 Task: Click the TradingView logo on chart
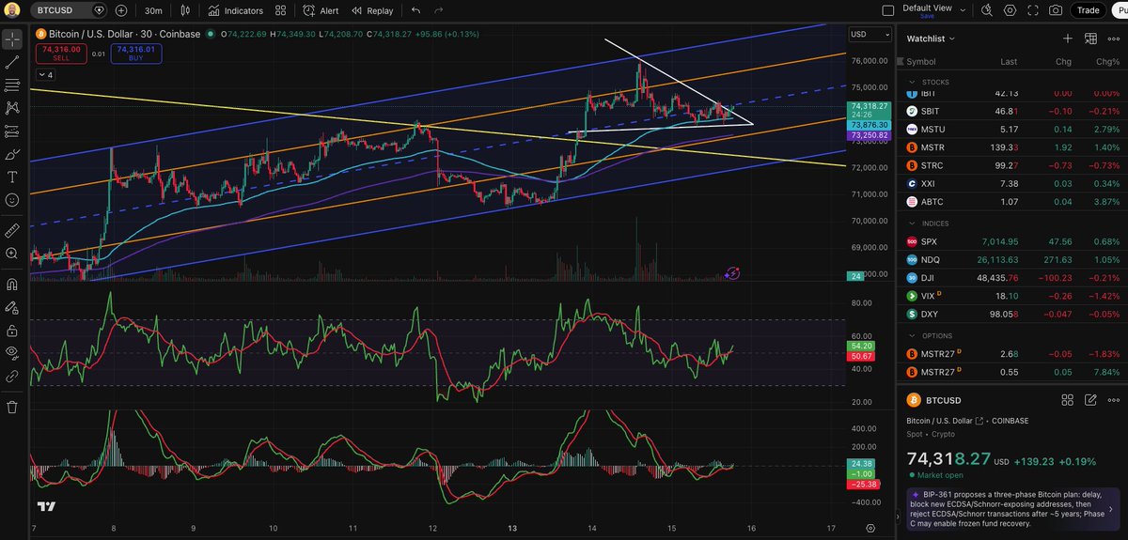click(44, 506)
